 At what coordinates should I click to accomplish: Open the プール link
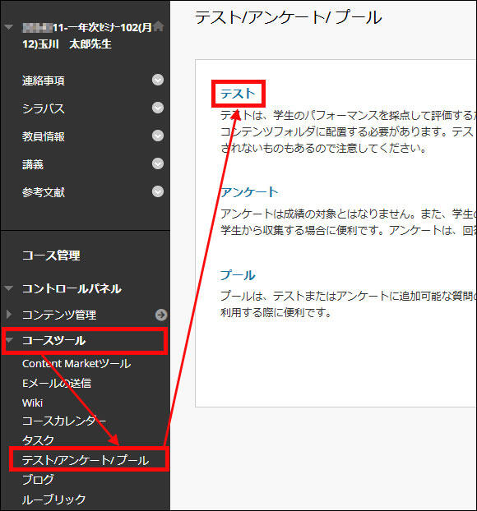238,275
